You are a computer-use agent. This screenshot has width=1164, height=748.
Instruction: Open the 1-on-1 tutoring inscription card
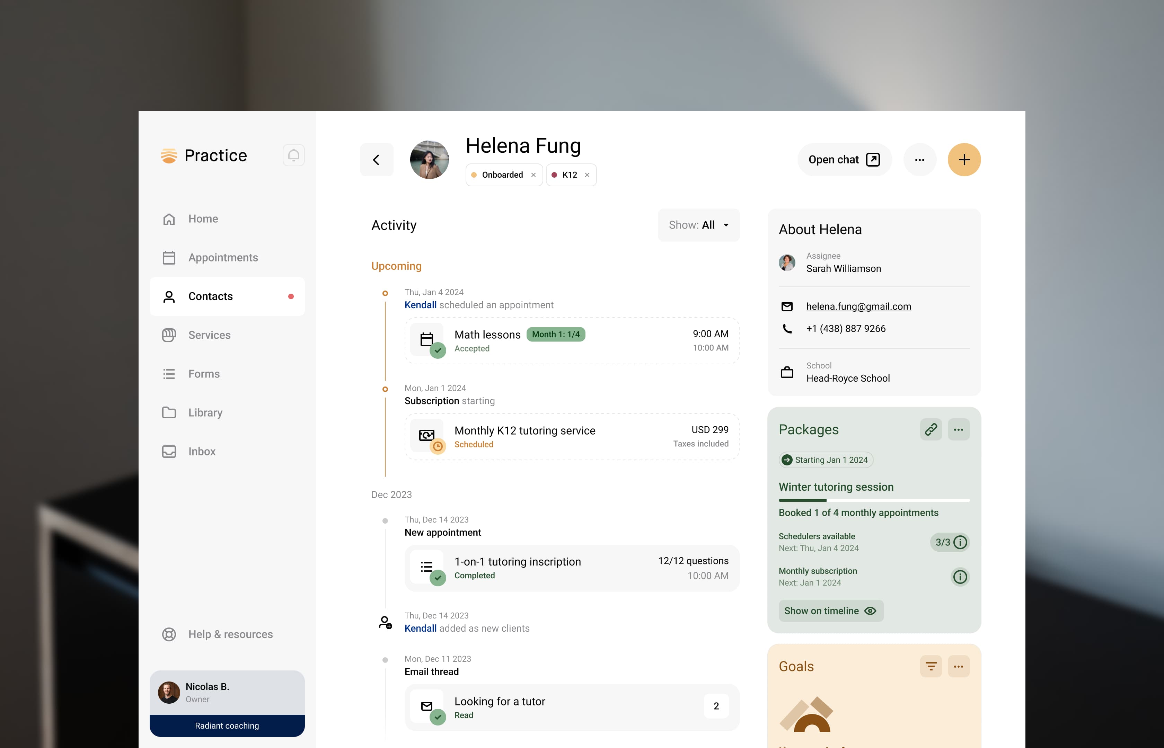coord(572,568)
